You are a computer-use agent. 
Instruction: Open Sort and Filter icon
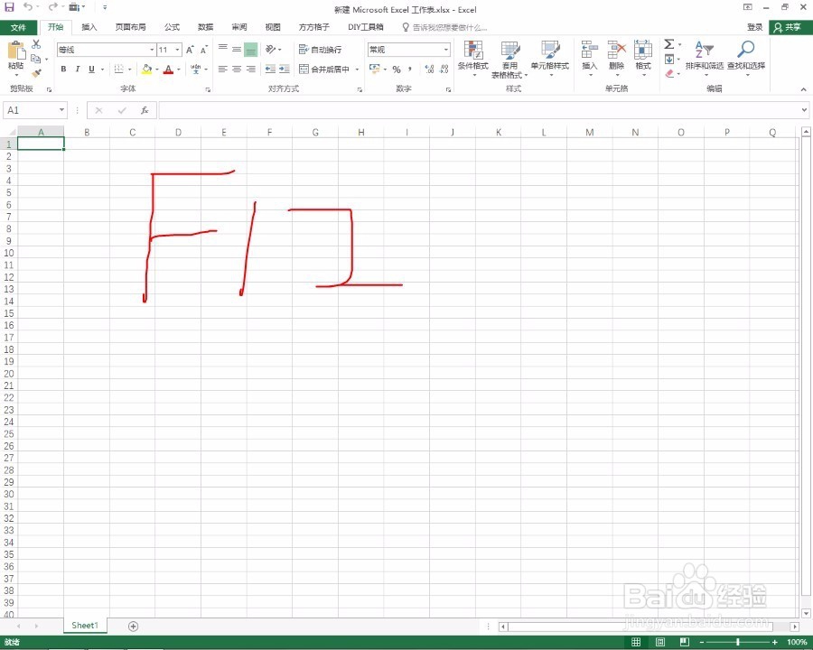[x=704, y=50]
